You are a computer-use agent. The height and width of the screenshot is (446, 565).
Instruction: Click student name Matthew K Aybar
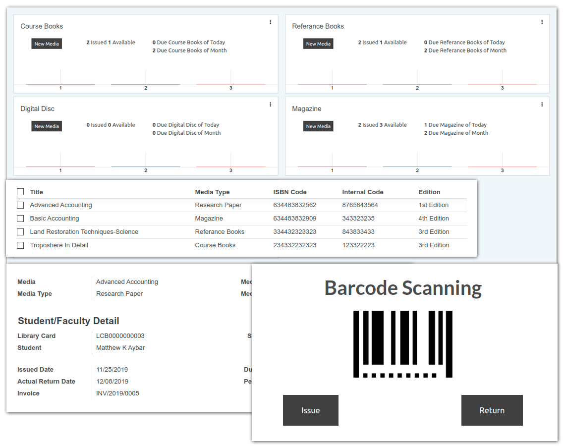pos(120,348)
